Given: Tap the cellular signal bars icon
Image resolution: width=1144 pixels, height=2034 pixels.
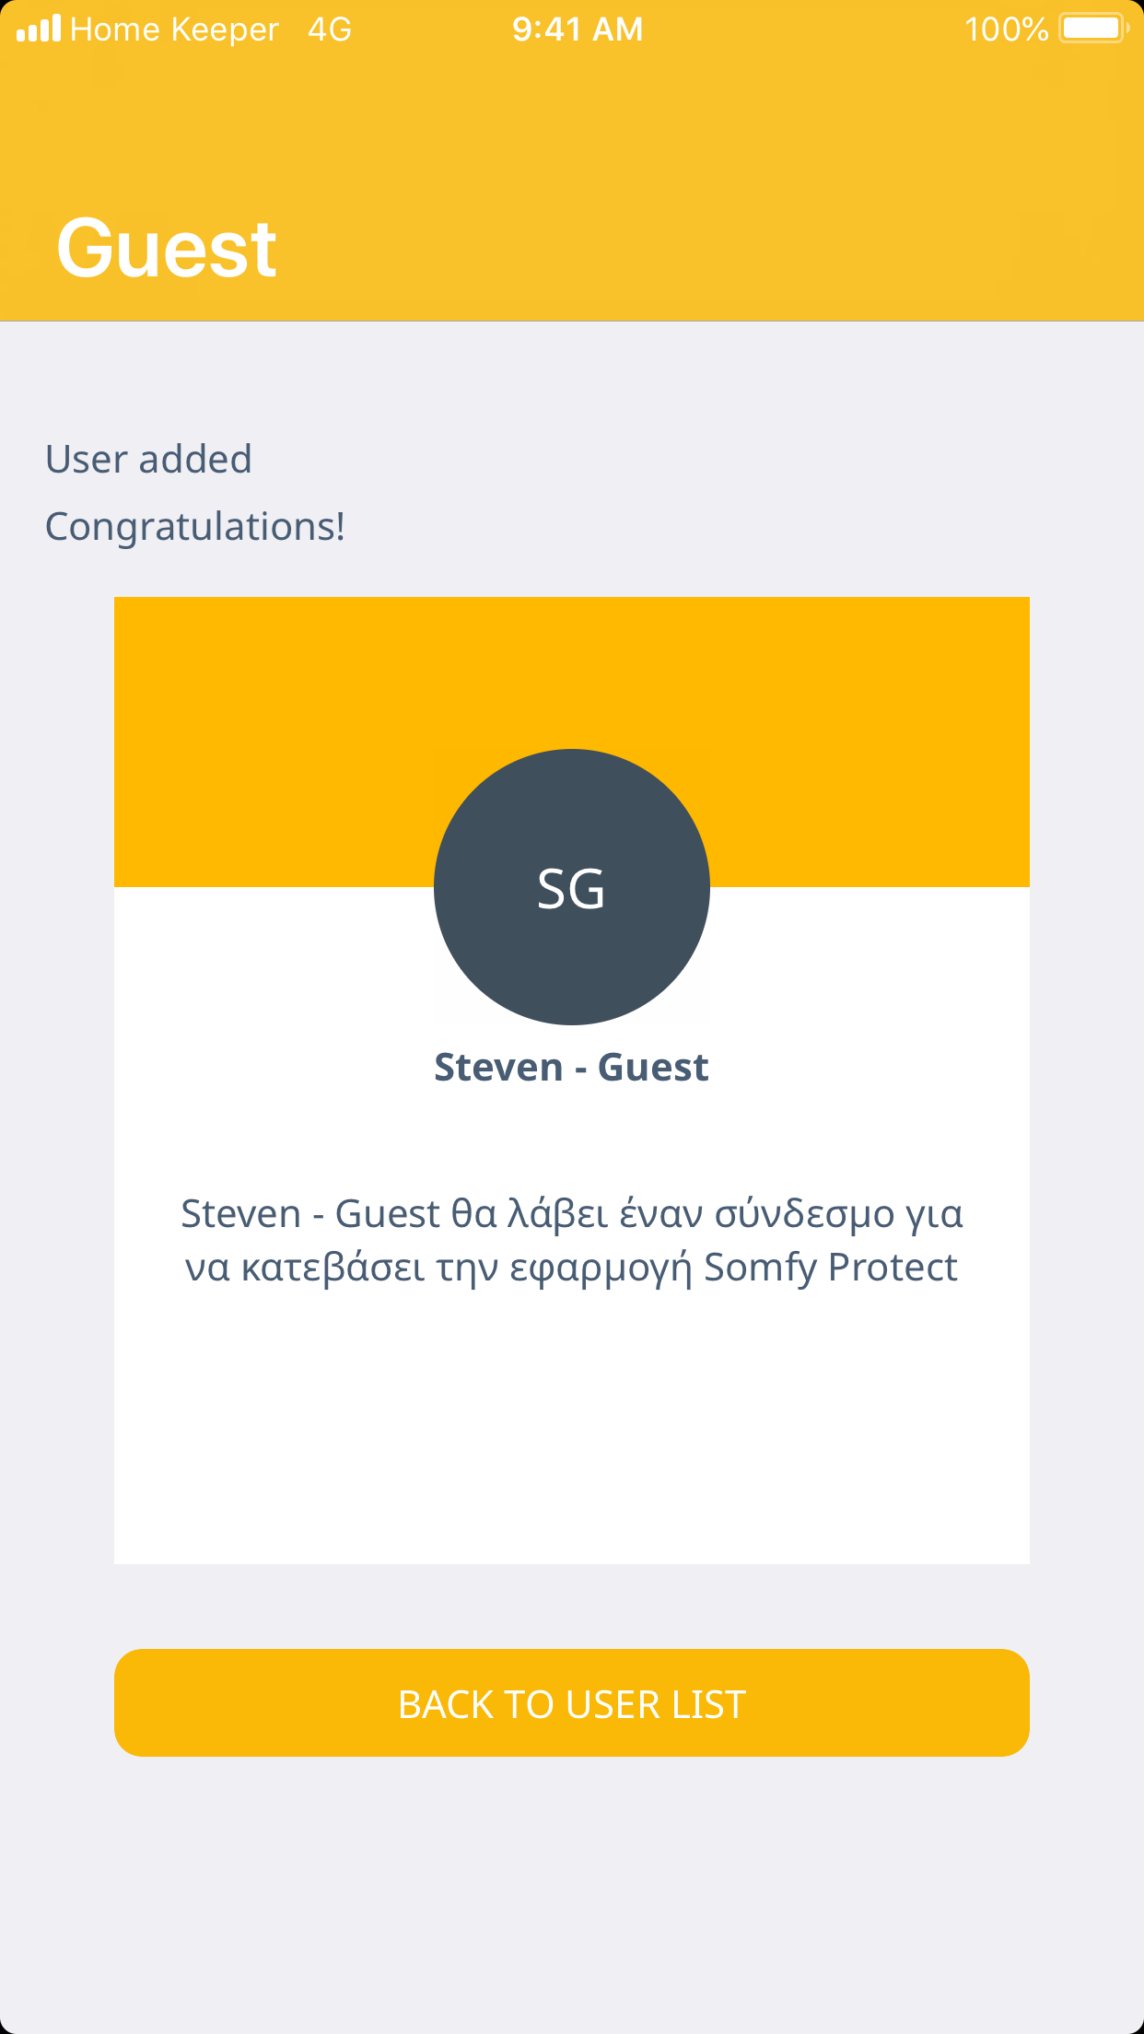Looking at the screenshot, I should (x=39, y=29).
